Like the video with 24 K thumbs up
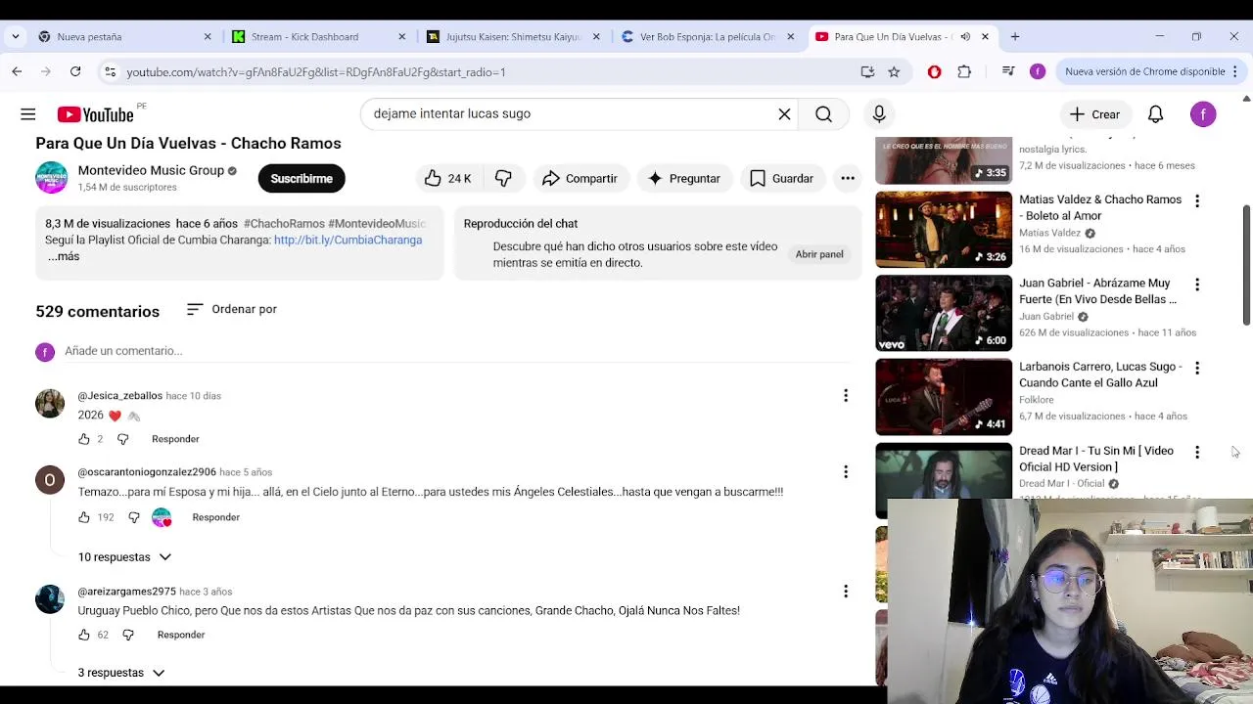 [448, 178]
